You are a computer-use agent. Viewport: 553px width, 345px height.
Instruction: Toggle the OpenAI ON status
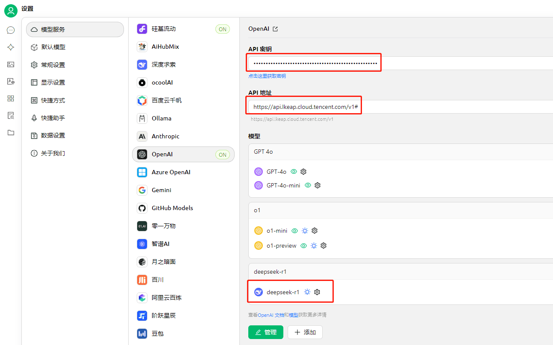223,155
